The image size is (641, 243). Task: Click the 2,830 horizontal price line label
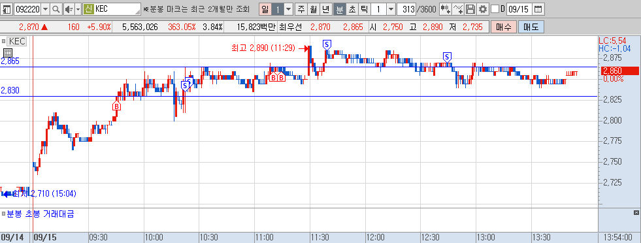point(10,90)
